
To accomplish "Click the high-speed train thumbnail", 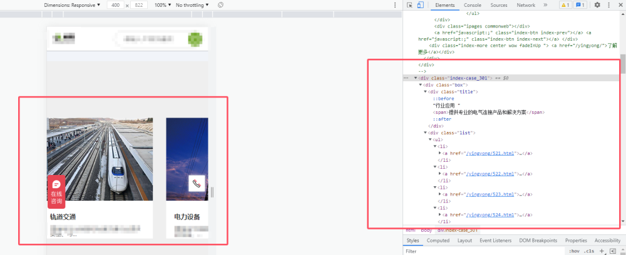I will tap(100, 159).
